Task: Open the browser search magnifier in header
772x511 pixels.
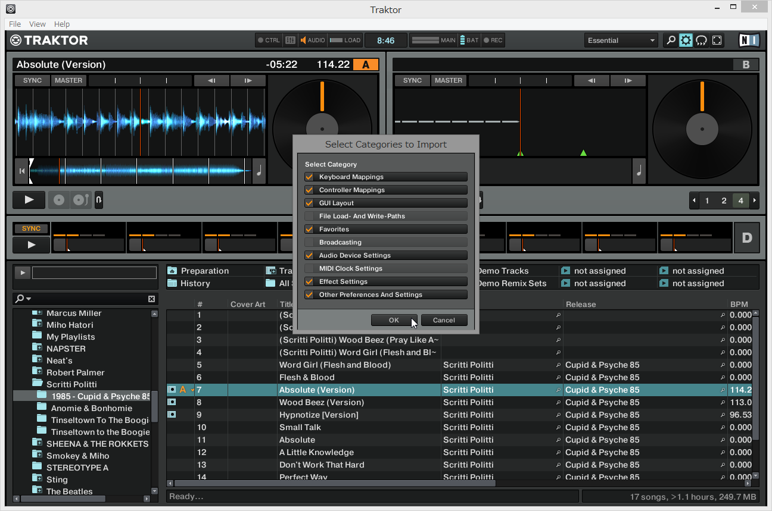Action: coord(671,40)
